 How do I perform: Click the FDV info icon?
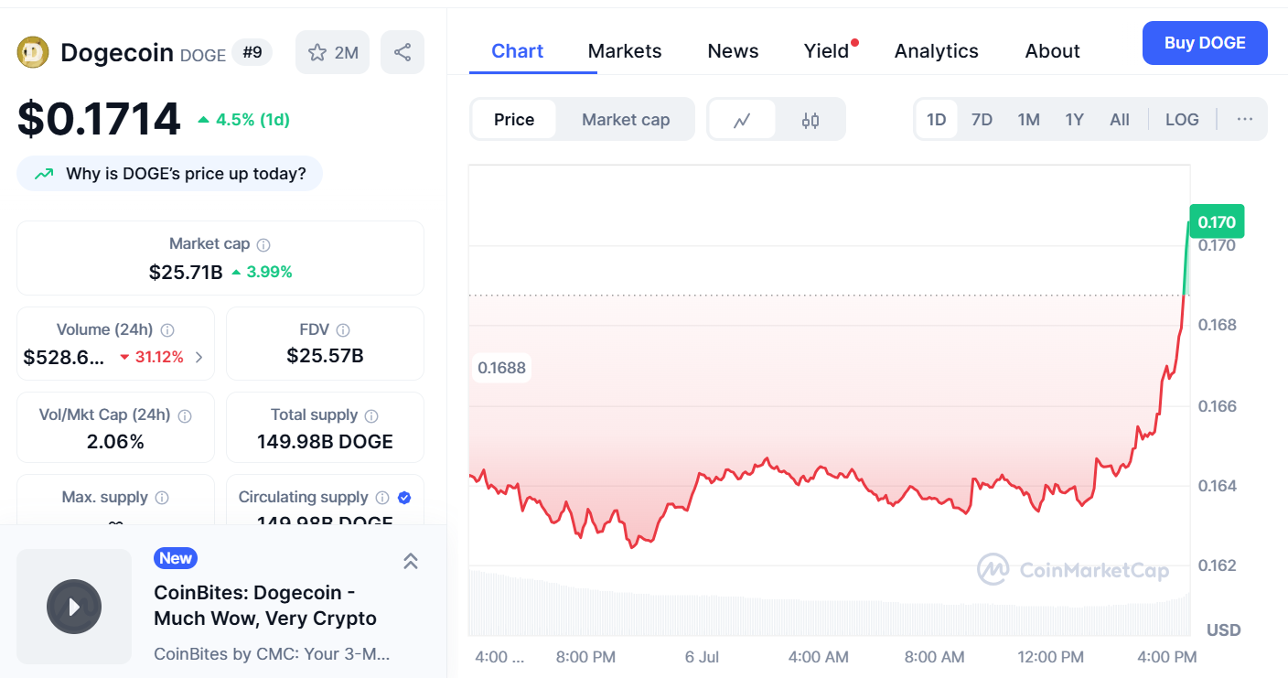[343, 330]
